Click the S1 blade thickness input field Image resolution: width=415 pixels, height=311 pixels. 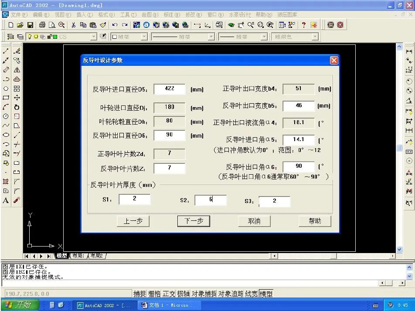[x=134, y=199]
